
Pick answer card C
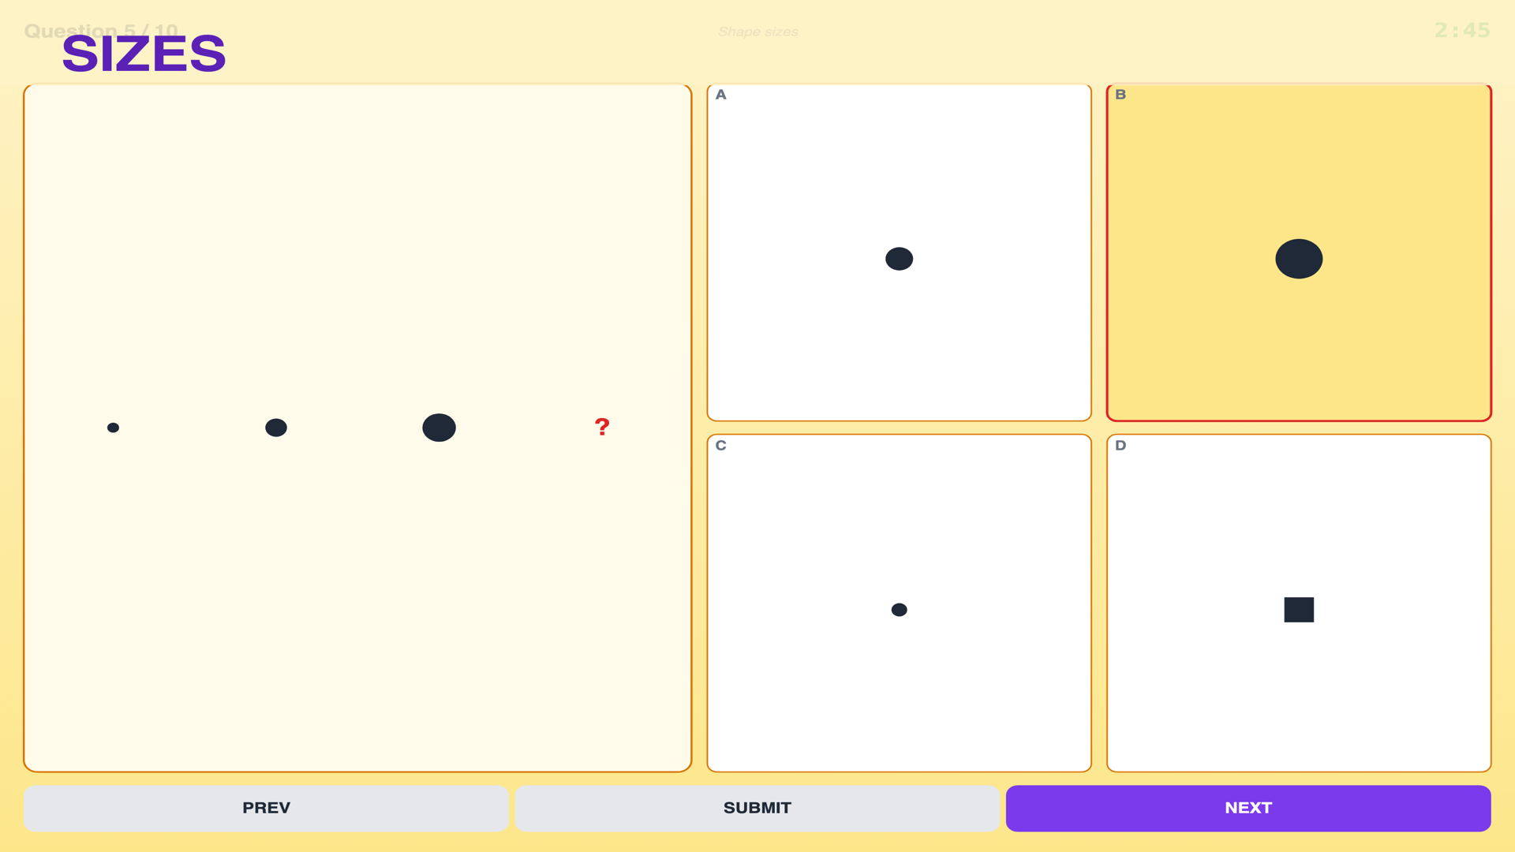tap(899, 603)
